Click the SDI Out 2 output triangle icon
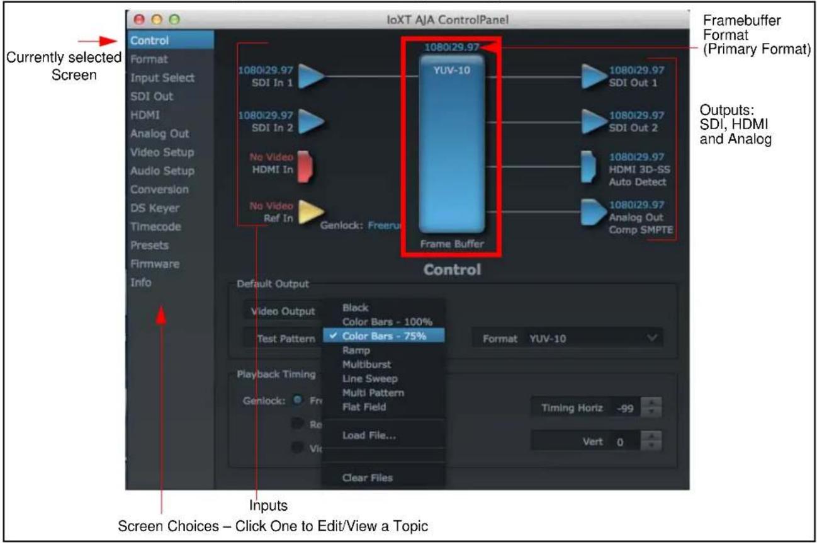Image resolution: width=817 pixels, height=543 pixels. tap(594, 122)
